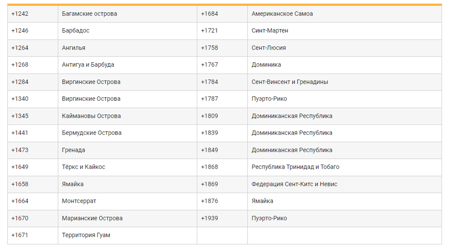449x249 pixels.
Task: Select the Бермудские Острова cell
Action: click(92, 133)
